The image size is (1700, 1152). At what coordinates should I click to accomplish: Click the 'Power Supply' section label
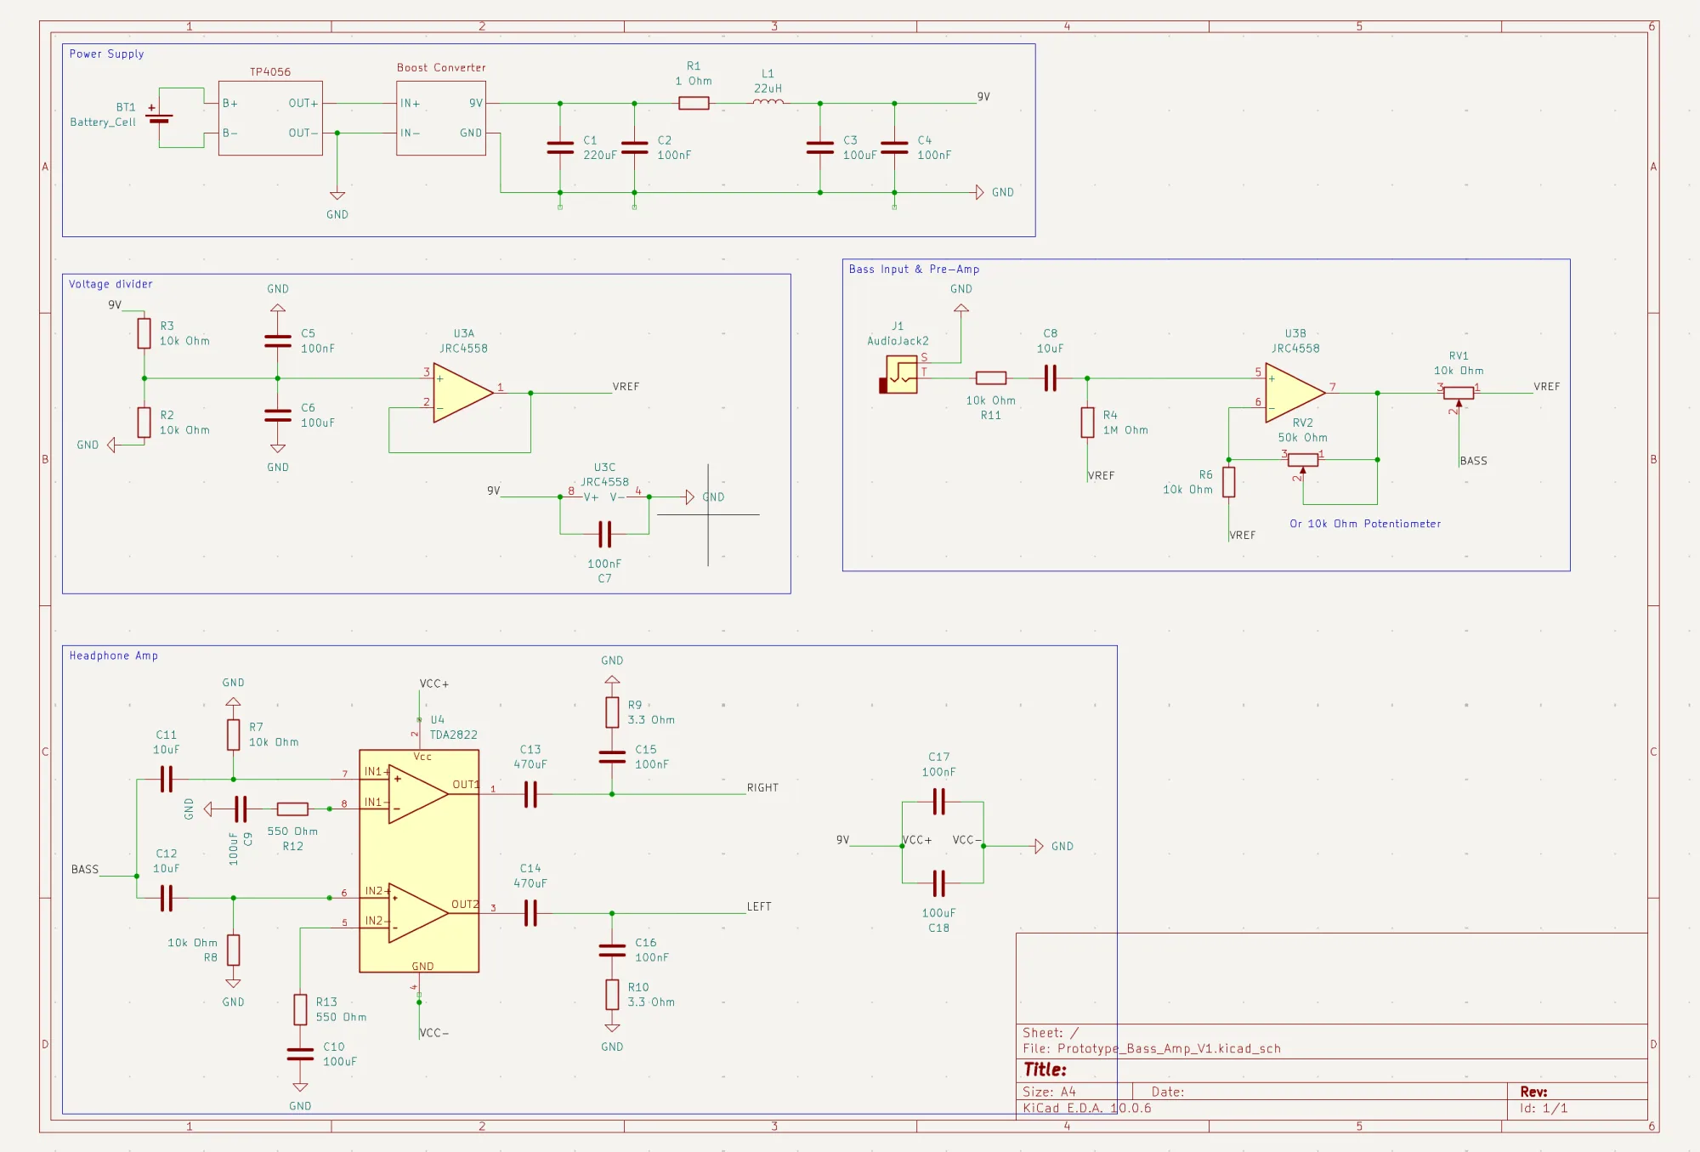pyautogui.click(x=106, y=54)
